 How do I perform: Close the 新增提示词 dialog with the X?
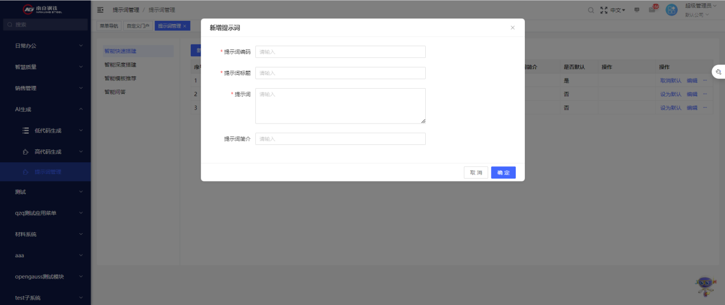coord(512,28)
